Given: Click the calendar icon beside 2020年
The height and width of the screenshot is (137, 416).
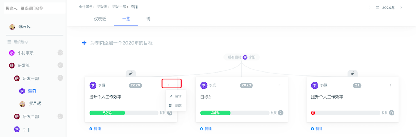Looking at the screenshot, I should click(377, 8).
